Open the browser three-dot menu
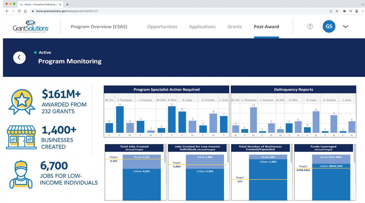This screenshot has width=365, height=203. coord(362,11)
